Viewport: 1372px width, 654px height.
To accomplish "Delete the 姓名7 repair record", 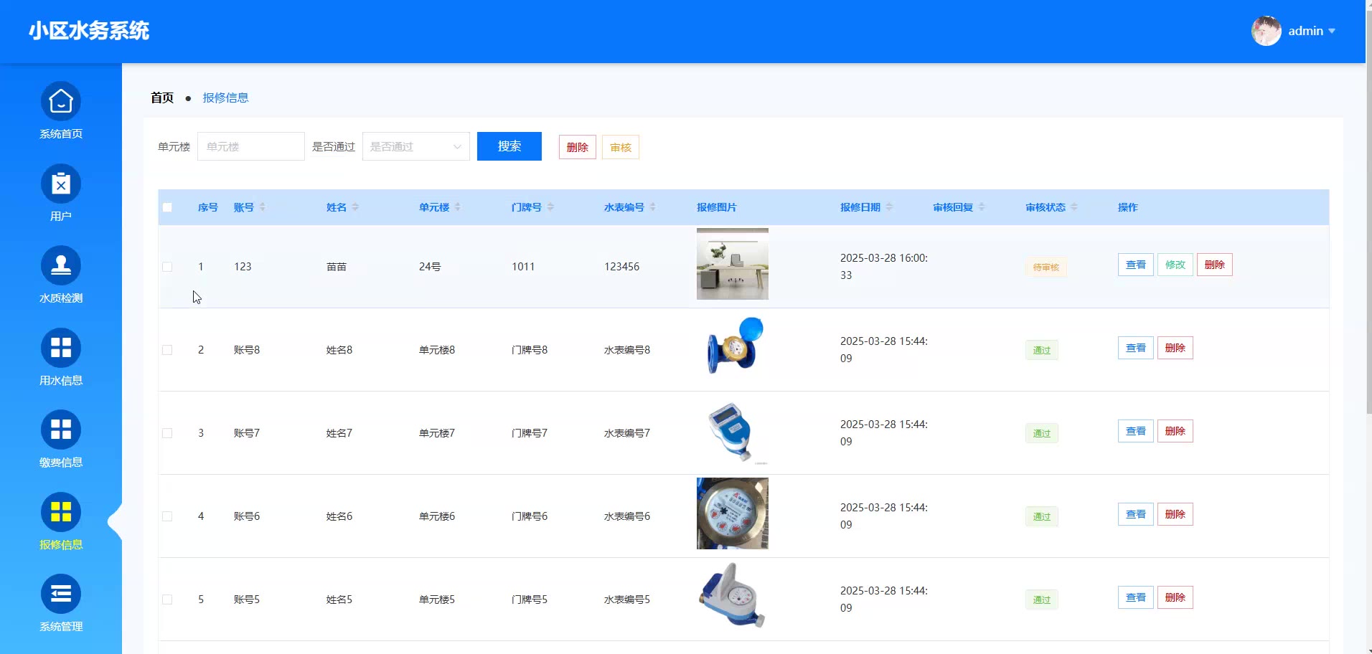I will tap(1175, 431).
